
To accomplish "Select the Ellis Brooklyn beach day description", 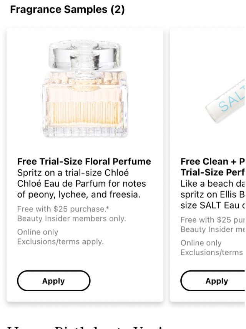I will (x=213, y=194).
